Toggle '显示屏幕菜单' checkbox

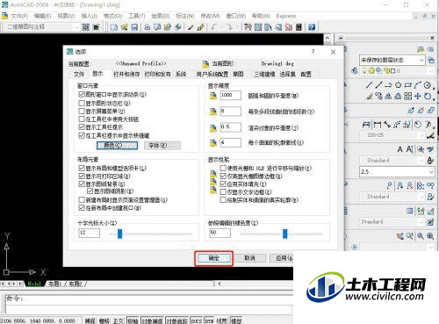tap(82, 112)
